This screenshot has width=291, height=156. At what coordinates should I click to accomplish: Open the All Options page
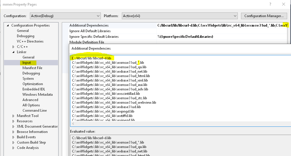pos(31,105)
